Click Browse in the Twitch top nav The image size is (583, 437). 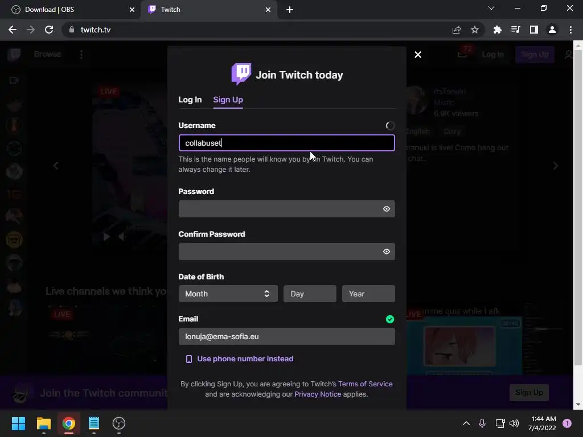click(48, 54)
